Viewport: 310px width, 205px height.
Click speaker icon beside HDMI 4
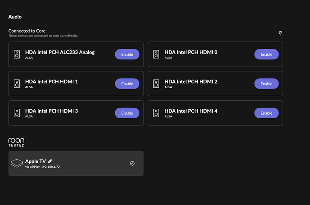click(x=156, y=113)
